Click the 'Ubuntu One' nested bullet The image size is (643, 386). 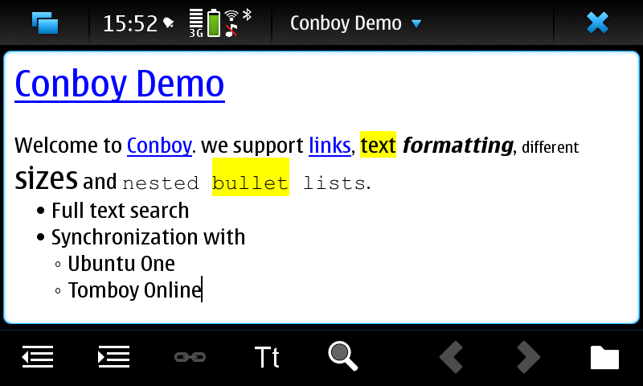[x=121, y=263]
